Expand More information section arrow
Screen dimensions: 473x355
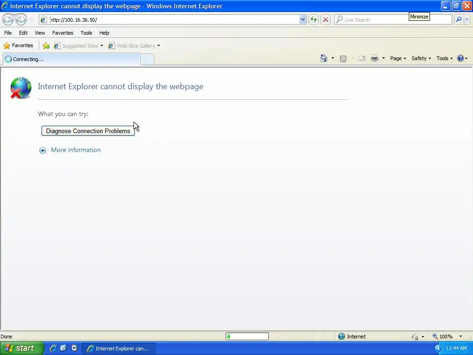coord(43,150)
